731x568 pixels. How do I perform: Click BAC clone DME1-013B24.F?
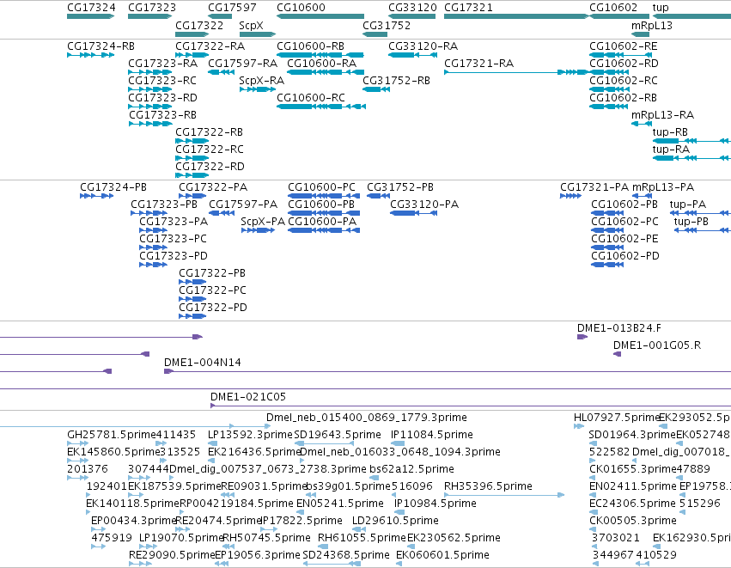tap(619, 328)
